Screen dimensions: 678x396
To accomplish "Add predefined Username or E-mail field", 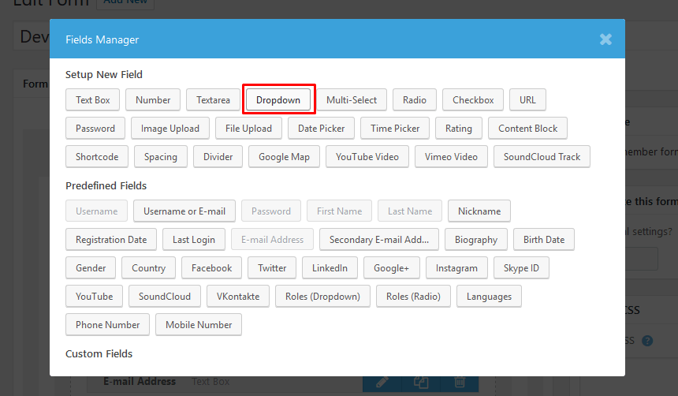I will pos(184,211).
